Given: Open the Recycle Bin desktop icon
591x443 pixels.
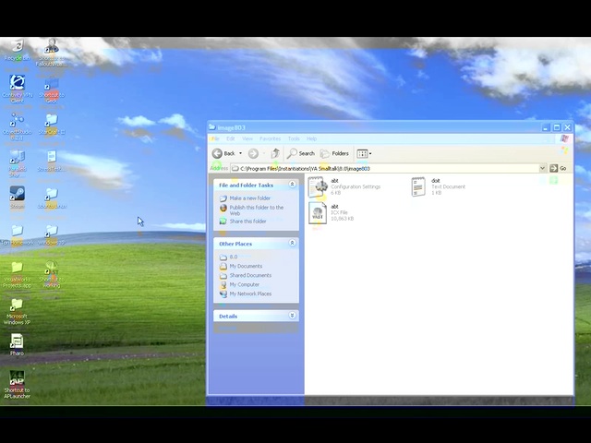Looking at the screenshot, I should [18, 51].
